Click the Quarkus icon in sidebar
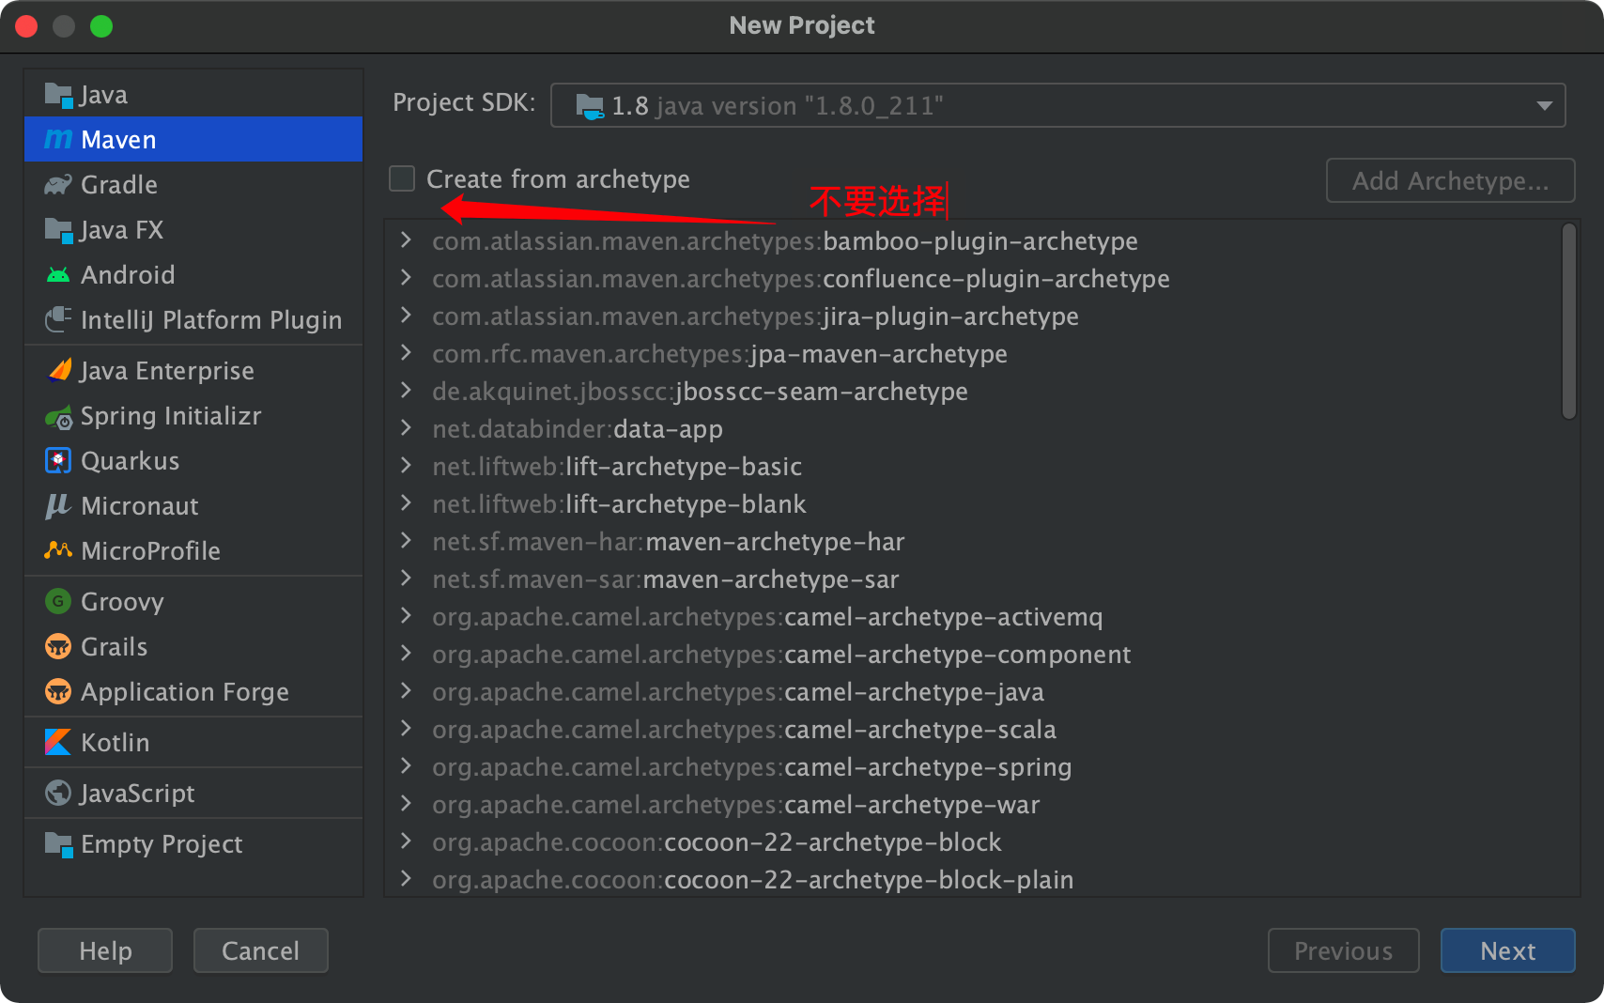The height and width of the screenshot is (1003, 1604). tap(58, 461)
